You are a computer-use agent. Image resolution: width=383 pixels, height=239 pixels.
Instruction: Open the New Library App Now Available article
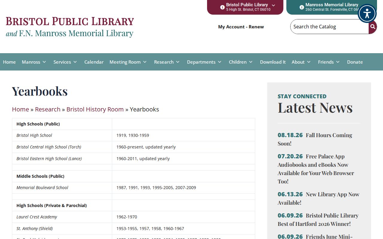pyautogui.click(x=318, y=198)
